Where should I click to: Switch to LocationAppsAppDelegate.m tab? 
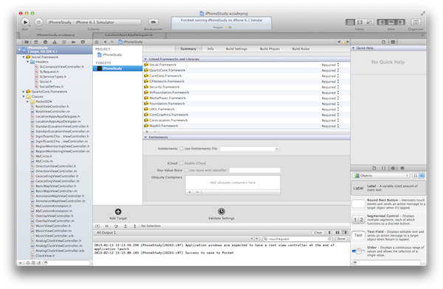[129, 35]
